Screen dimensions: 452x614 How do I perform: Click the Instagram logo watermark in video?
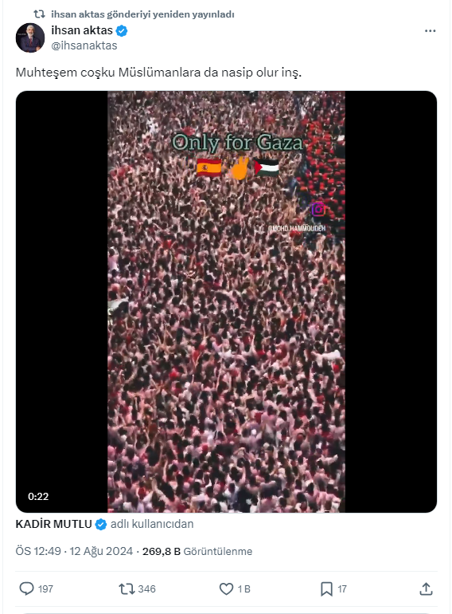[x=318, y=209]
